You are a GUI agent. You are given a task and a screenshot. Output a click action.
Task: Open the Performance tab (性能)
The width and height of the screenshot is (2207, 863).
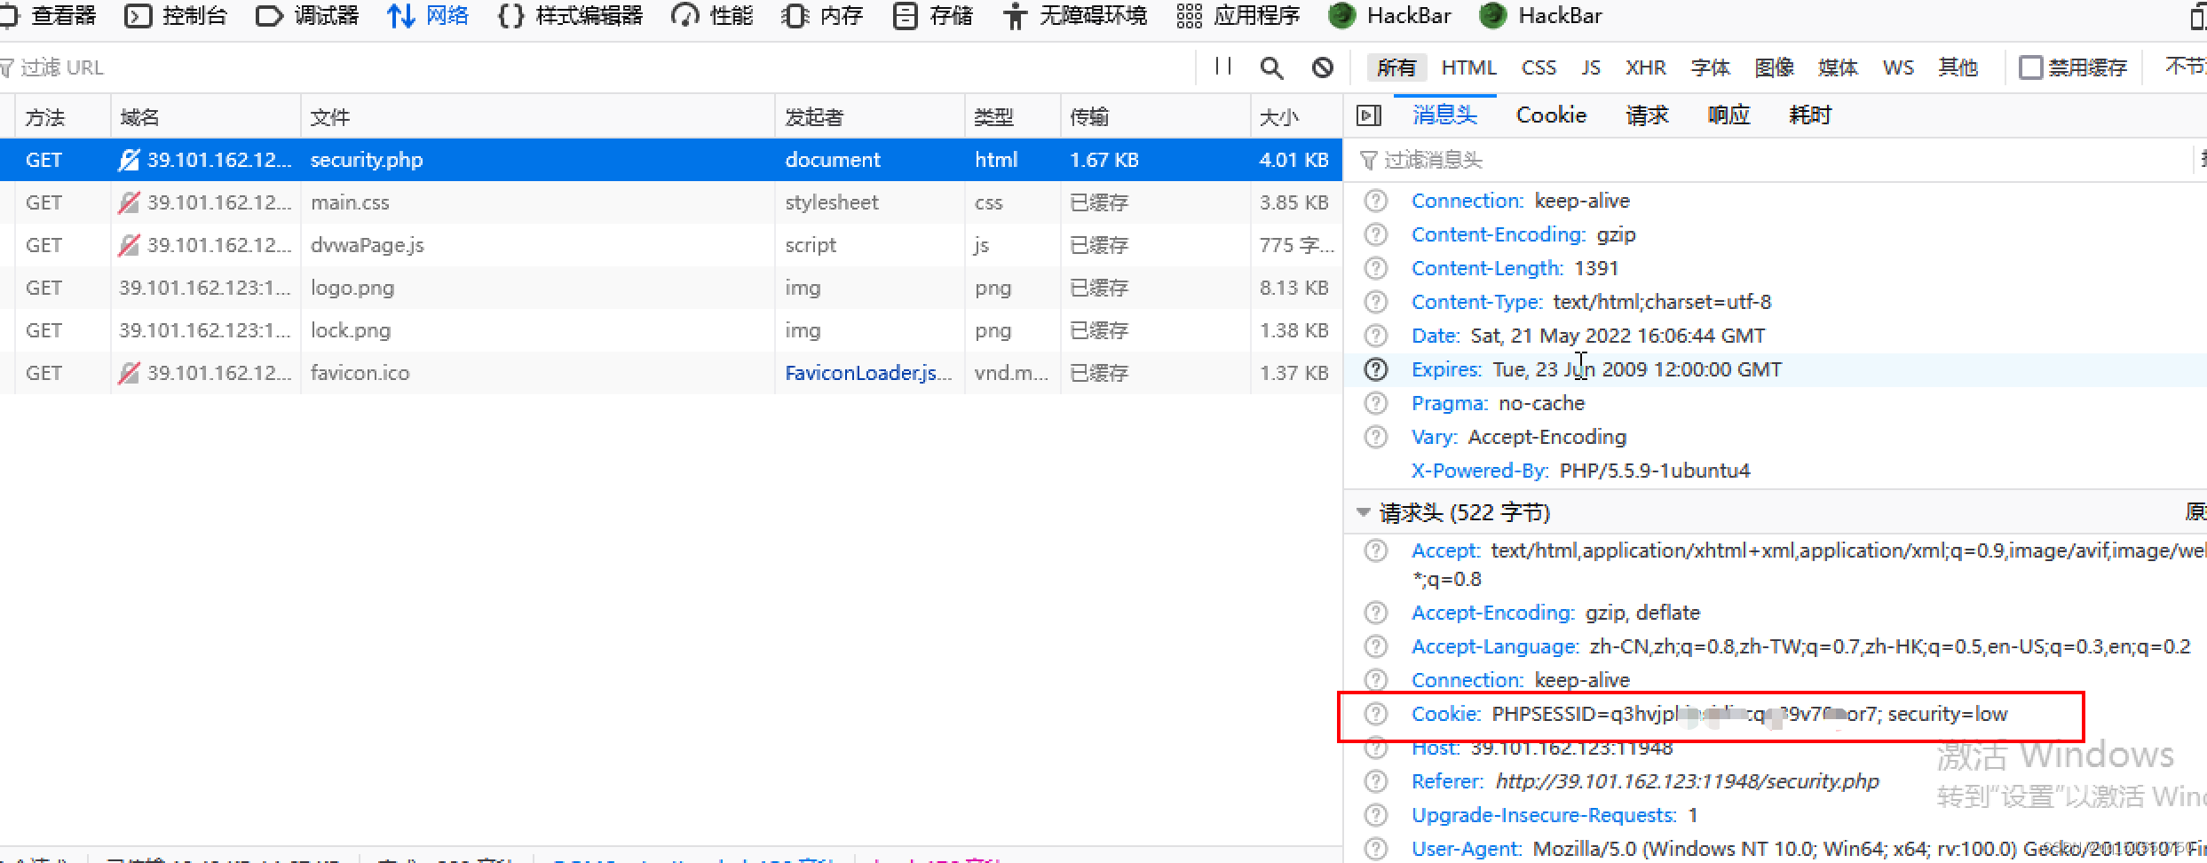(x=713, y=16)
